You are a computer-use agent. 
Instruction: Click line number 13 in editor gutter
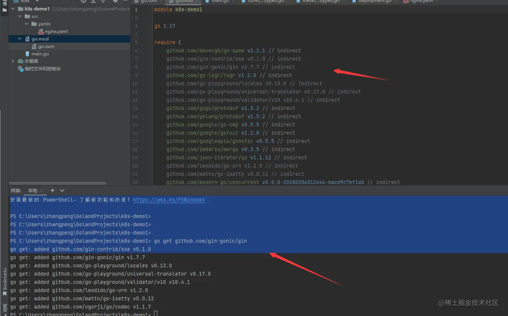tap(135, 108)
